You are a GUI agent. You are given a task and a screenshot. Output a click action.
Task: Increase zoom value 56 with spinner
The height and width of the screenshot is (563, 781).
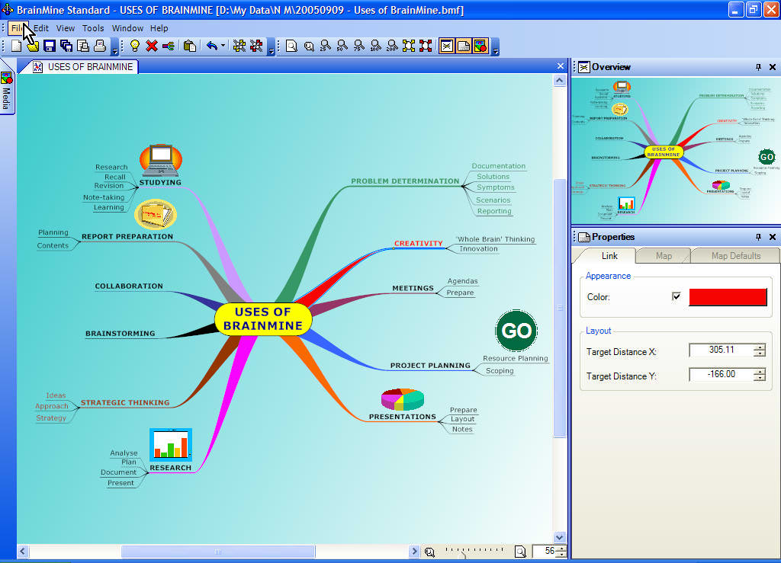coord(562,548)
